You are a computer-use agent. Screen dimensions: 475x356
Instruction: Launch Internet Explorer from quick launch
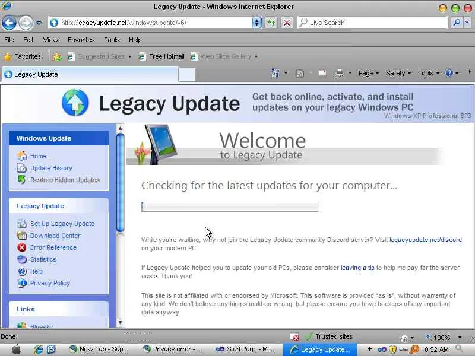(x=39, y=349)
